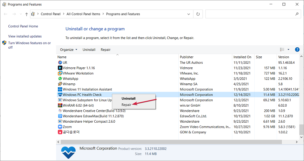Expand the address bar history dropdown
304x161 pixels.
pyautogui.click(x=189, y=14)
